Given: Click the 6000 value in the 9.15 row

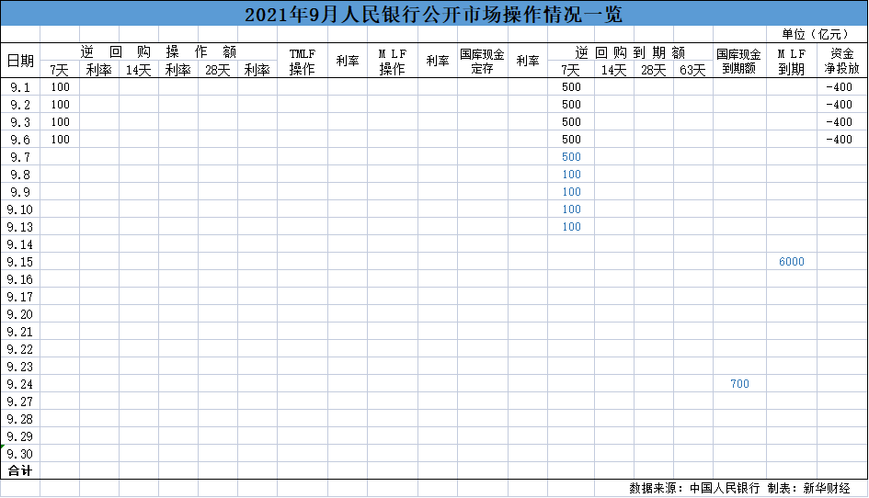Looking at the screenshot, I should point(791,262).
